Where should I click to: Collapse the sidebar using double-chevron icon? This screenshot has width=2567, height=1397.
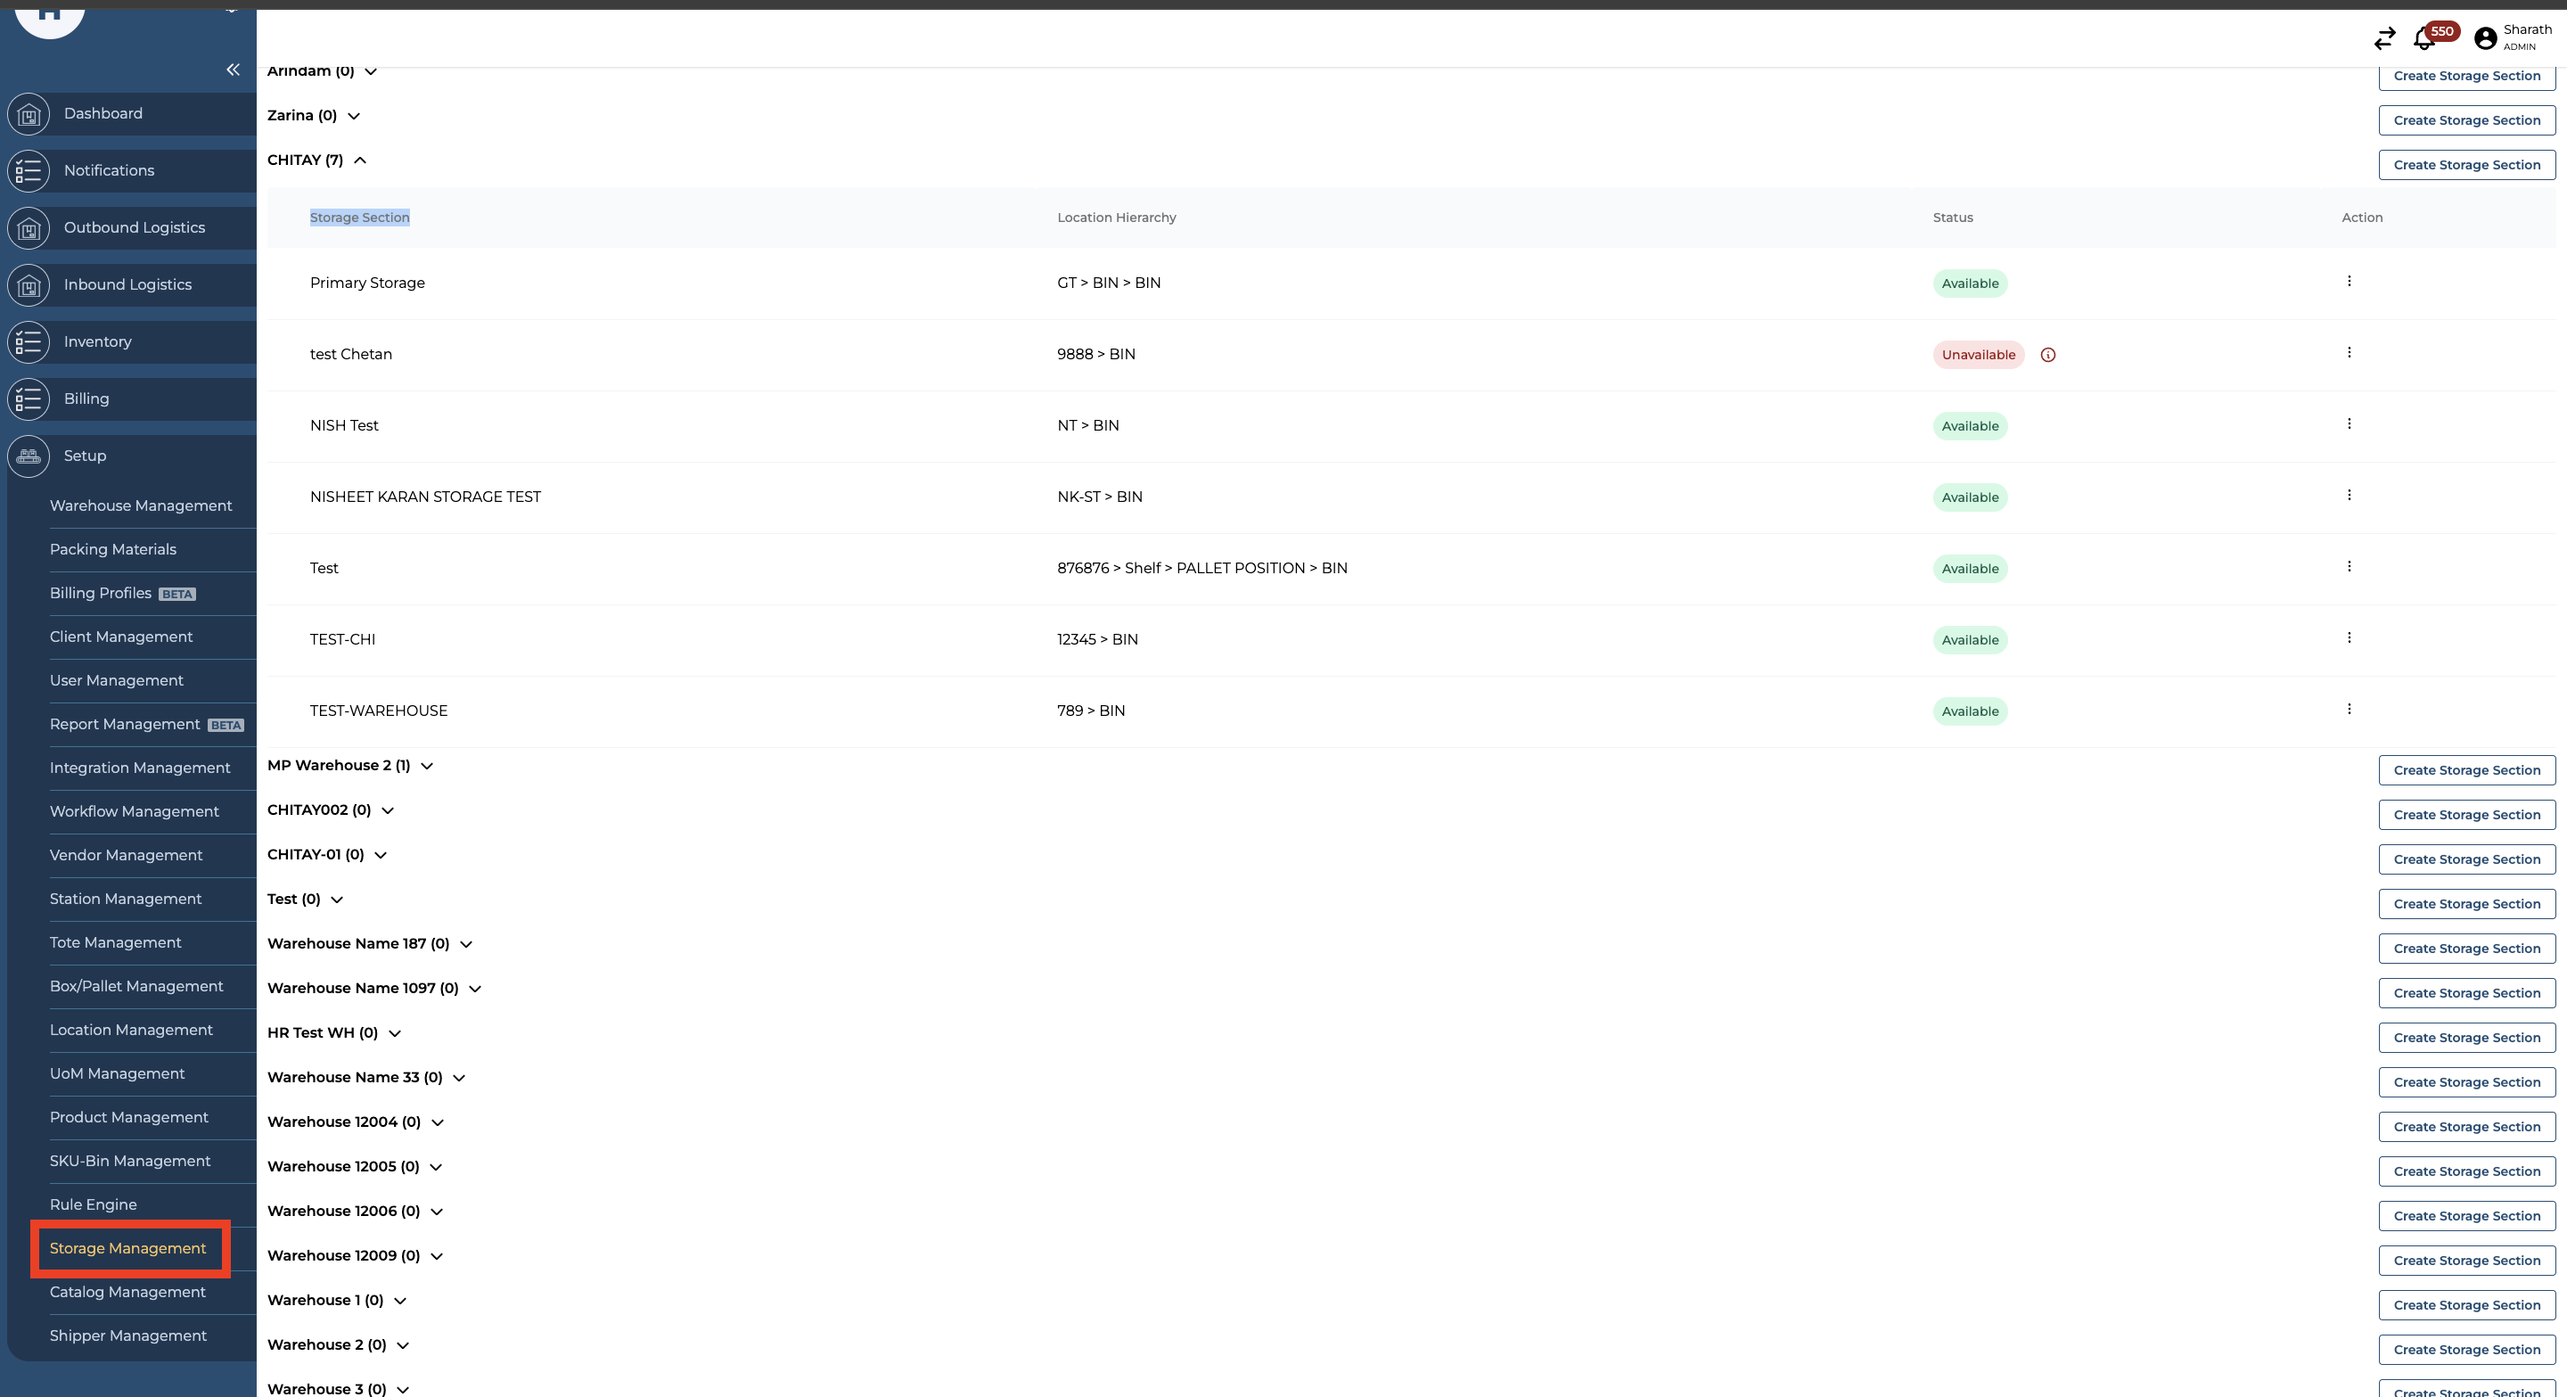click(232, 70)
